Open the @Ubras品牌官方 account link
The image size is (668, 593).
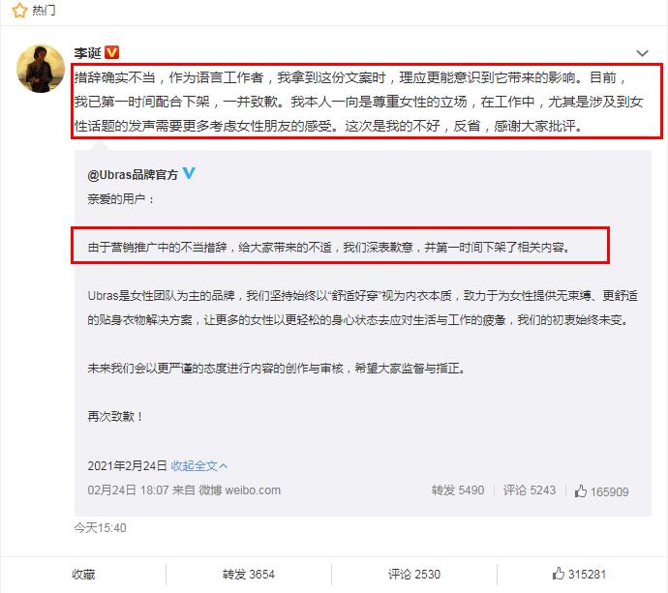[133, 174]
